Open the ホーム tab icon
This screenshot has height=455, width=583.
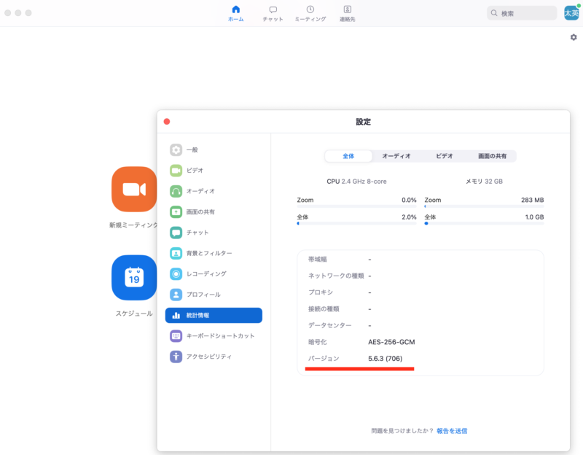pyautogui.click(x=235, y=9)
